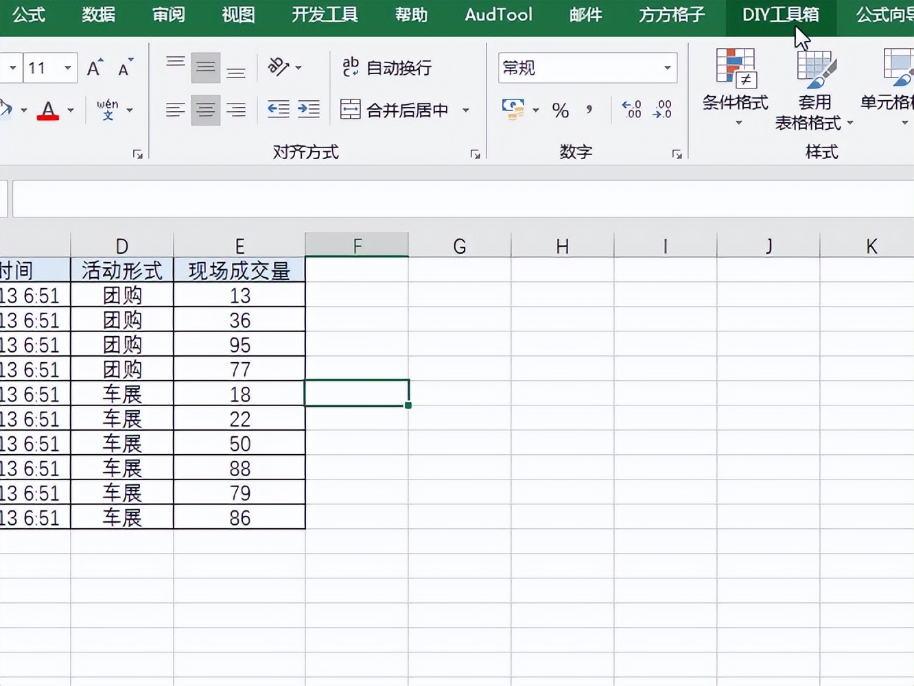Viewport: 914px width, 686px height.
Task: Toggle middle vertical alignment
Action: tap(205, 66)
